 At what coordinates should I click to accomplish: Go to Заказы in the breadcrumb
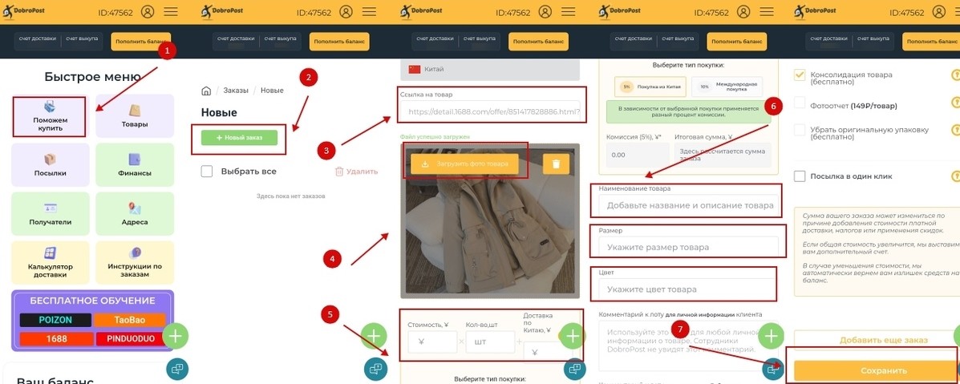(236, 91)
